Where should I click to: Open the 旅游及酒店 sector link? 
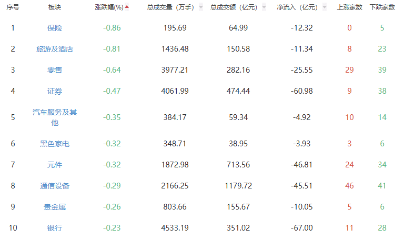click(54, 49)
